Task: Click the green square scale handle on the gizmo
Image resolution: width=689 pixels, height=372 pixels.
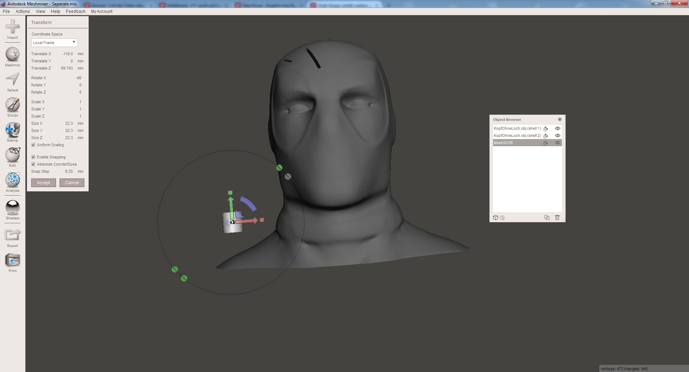Action: (x=230, y=192)
